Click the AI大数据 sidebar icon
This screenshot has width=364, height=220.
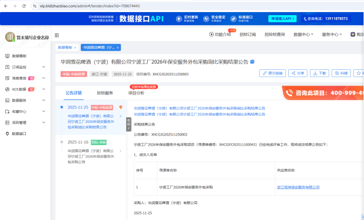click(x=7, y=89)
